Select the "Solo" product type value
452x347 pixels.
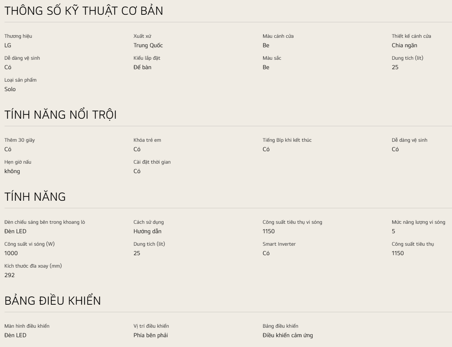(10, 89)
